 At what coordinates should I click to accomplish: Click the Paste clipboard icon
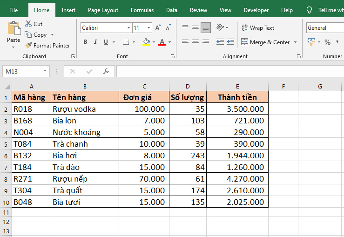click(13, 28)
